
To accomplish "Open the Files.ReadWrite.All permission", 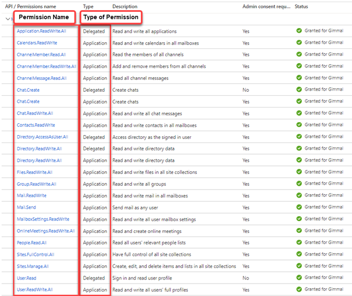I will [34, 172].
